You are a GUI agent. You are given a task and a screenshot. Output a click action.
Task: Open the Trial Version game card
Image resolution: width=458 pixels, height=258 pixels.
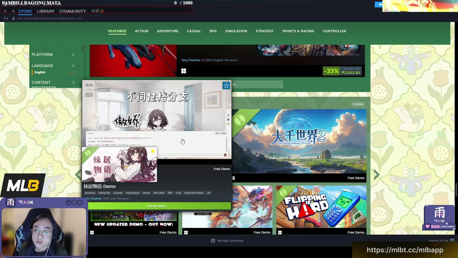(x=227, y=211)
